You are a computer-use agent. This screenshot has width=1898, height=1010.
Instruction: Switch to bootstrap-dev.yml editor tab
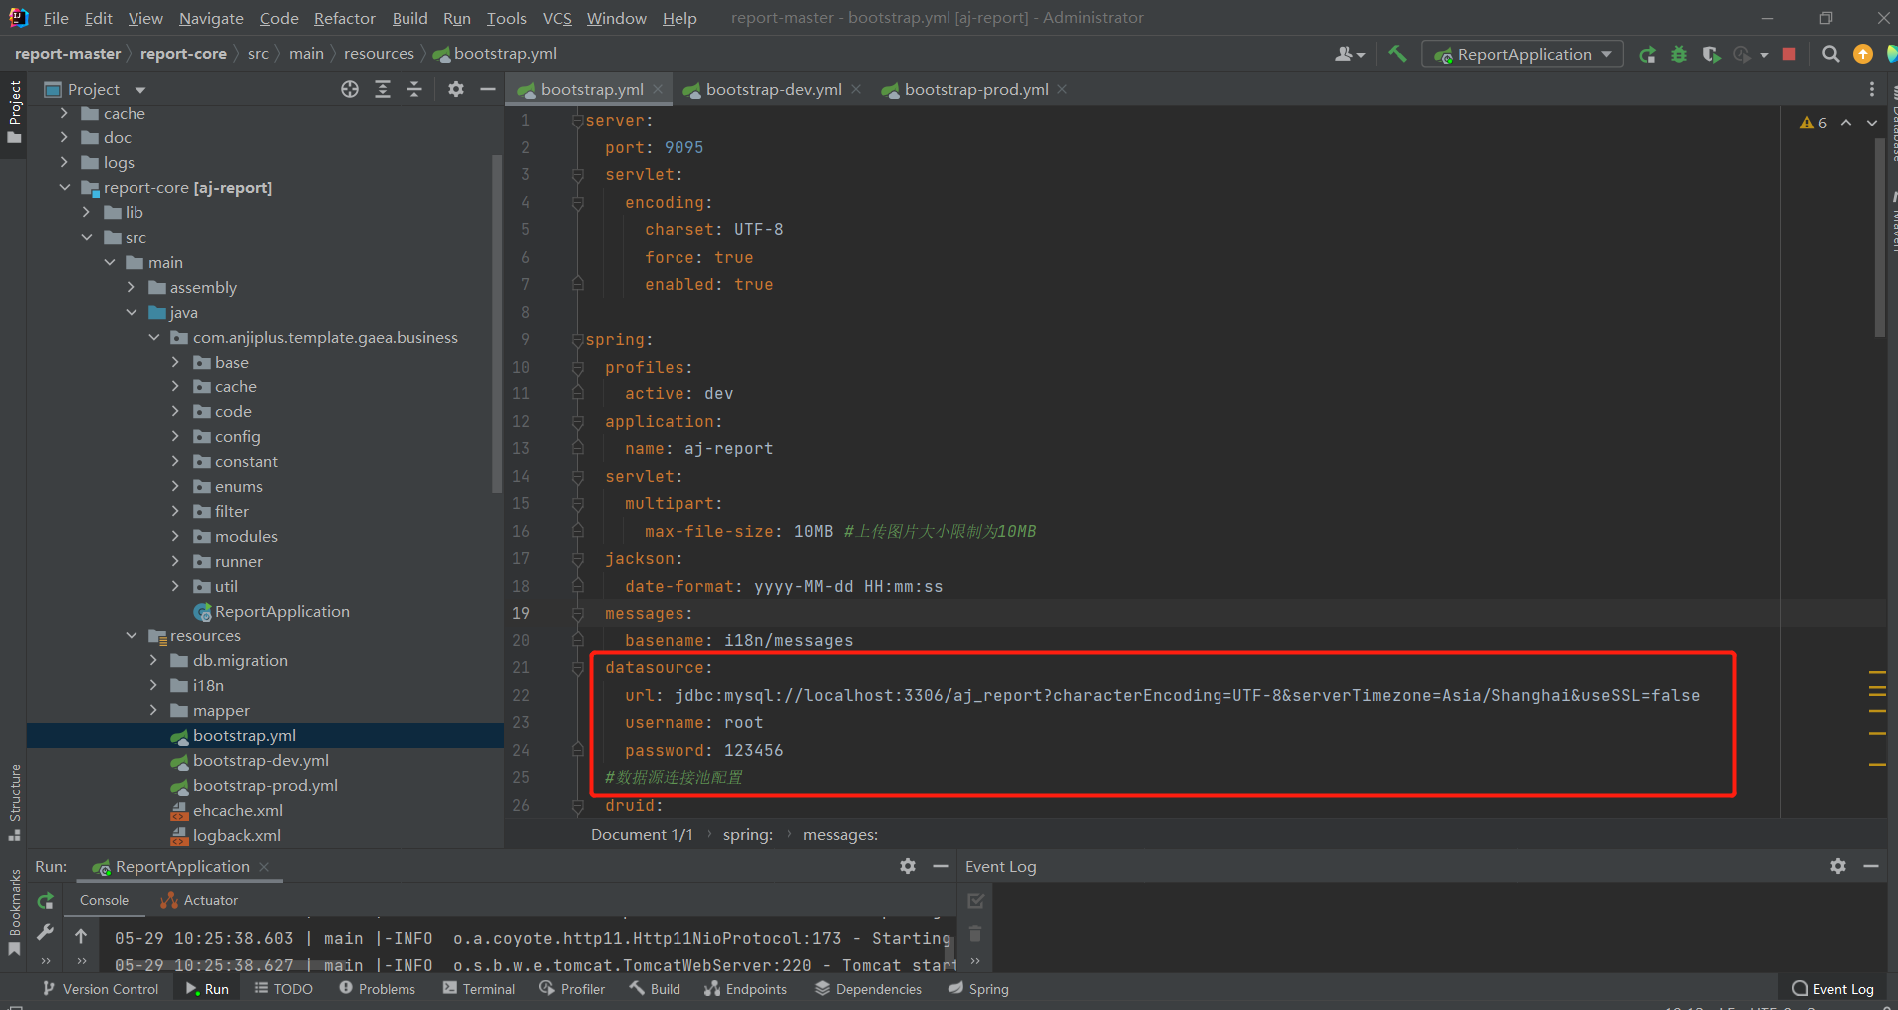pos(773,89)
